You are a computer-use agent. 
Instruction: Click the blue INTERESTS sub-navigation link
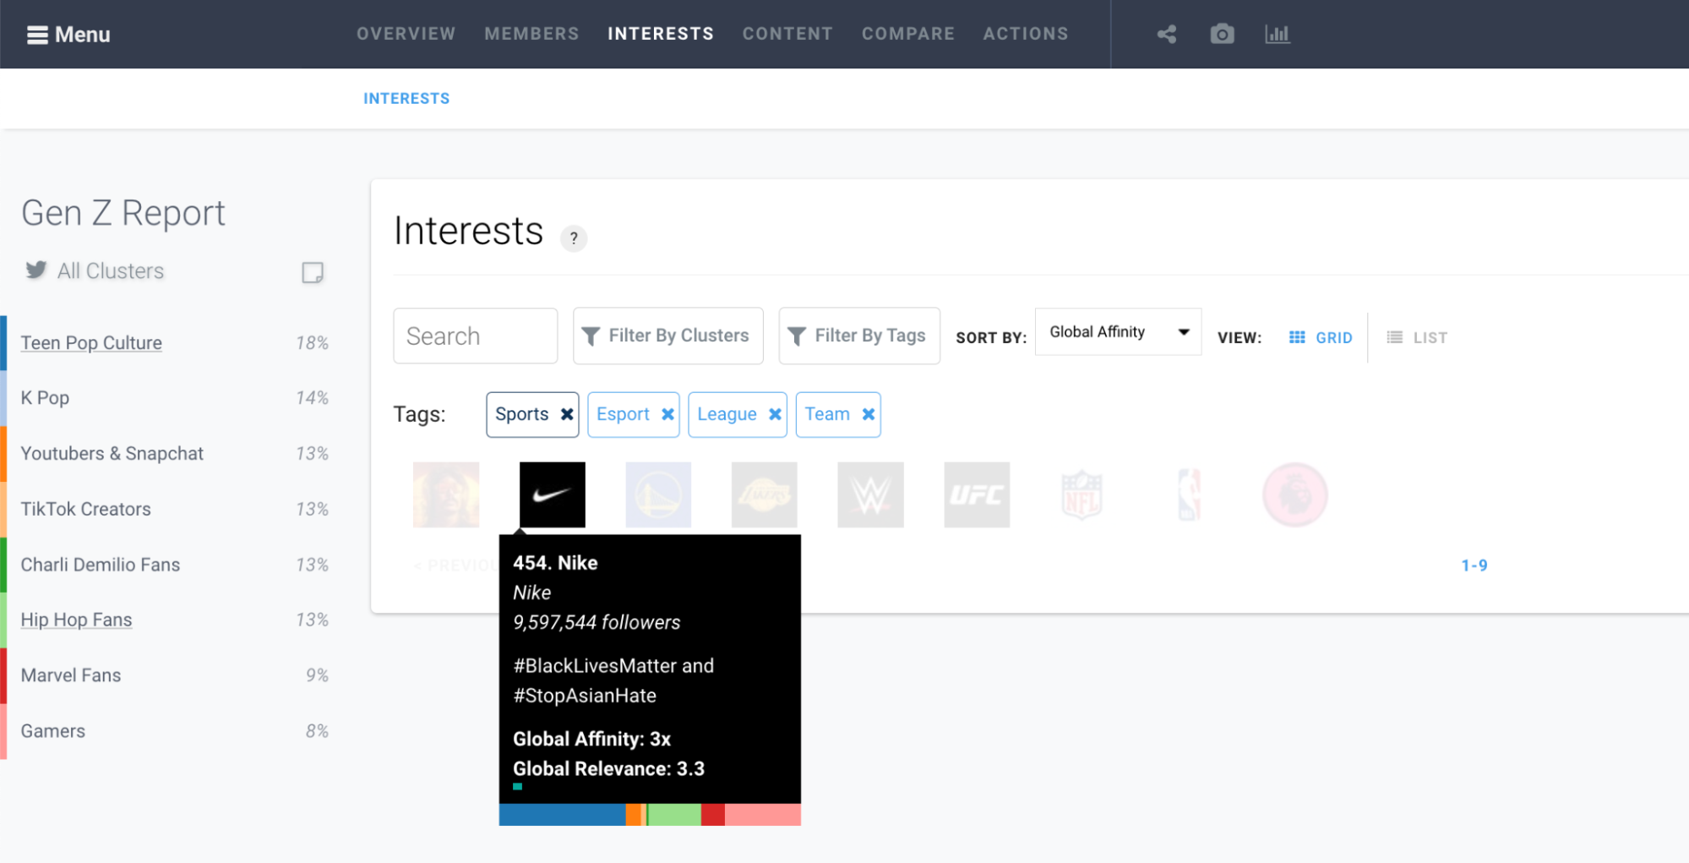click(406, 99)
